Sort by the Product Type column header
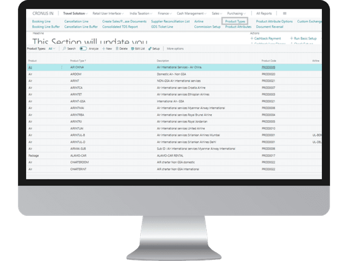348x261 pixels. pos(78,61)
